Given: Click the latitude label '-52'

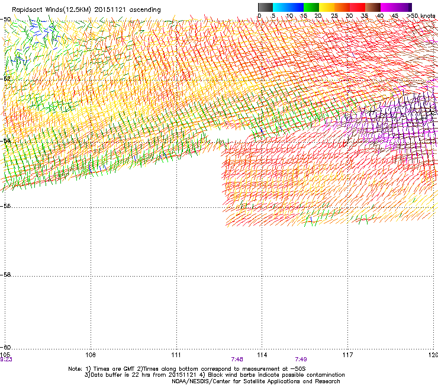Looking at the screenshot, I should tap(5, 79).
